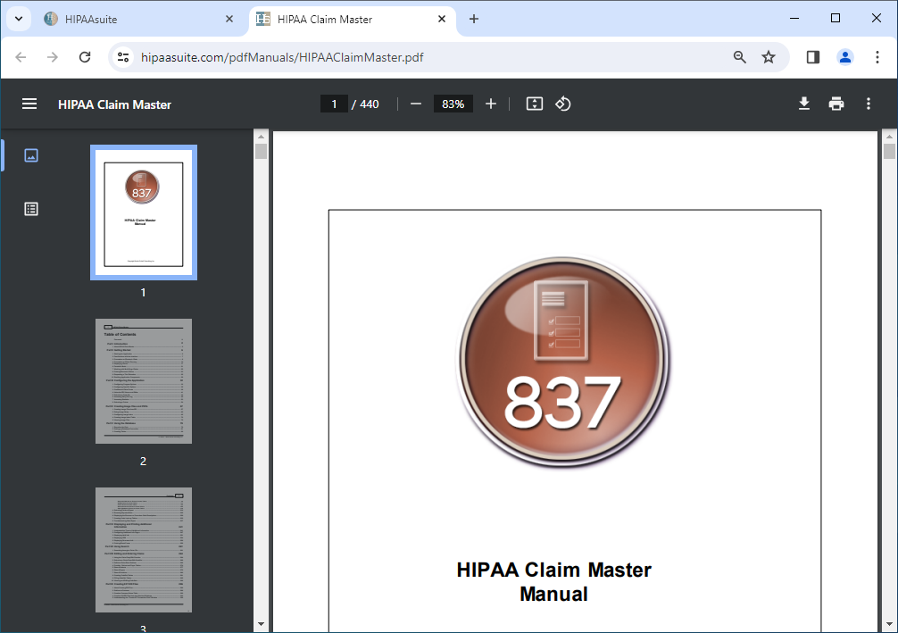Viewport: 898px width, 633px height.
Task: Jump to the page 2 thumbnail
Action: pos(144,381)
